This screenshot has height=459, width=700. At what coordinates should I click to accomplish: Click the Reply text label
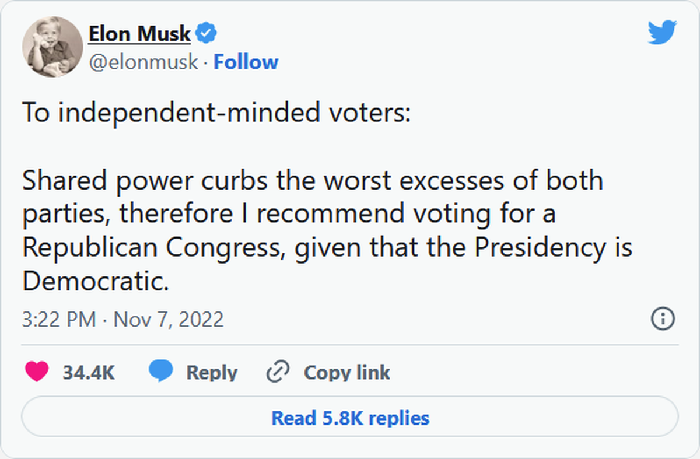click(x=212, y=373)
